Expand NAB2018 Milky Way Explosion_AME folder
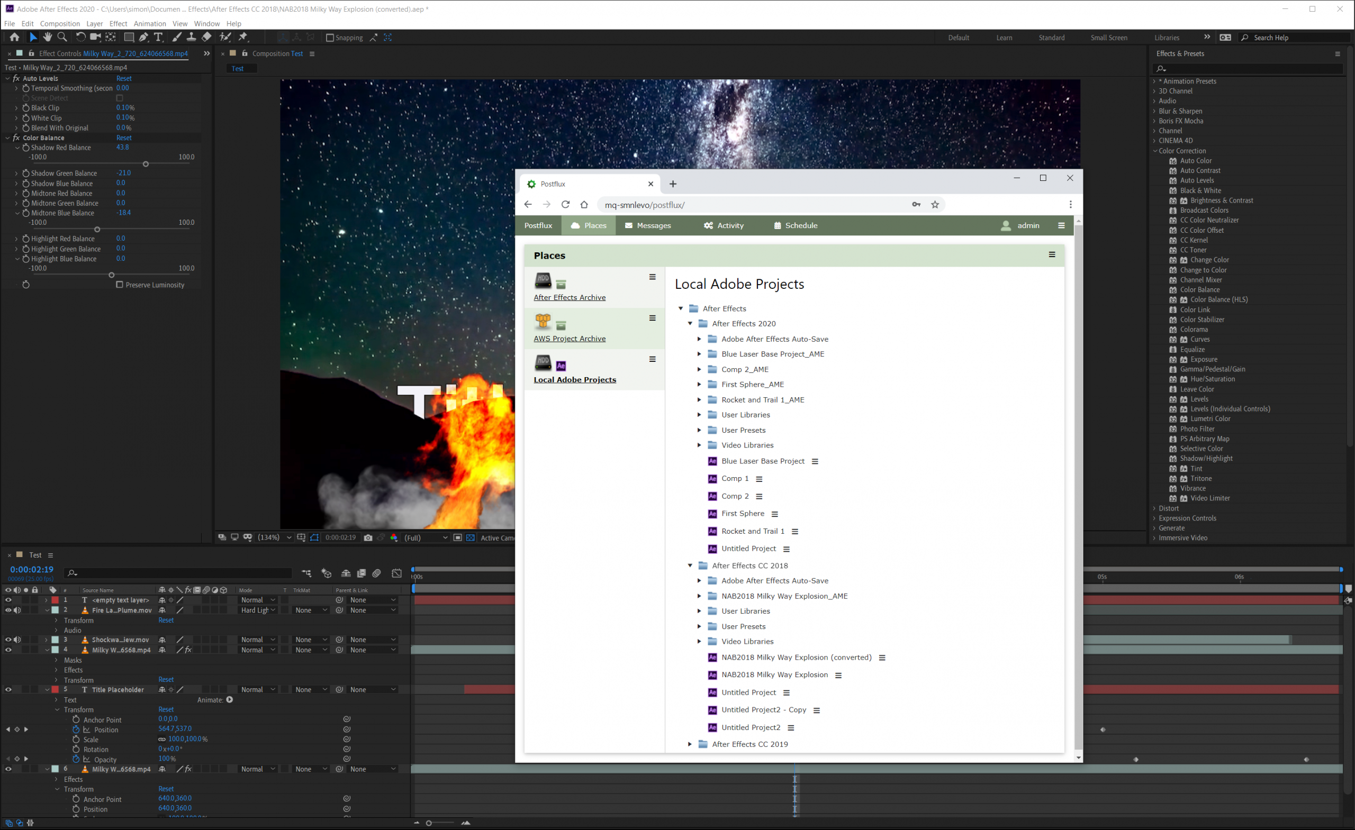 [699, 596]
